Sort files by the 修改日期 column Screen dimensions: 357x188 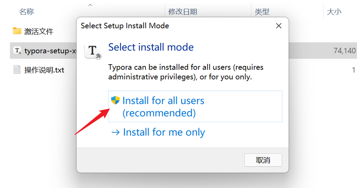coord(182,11)
